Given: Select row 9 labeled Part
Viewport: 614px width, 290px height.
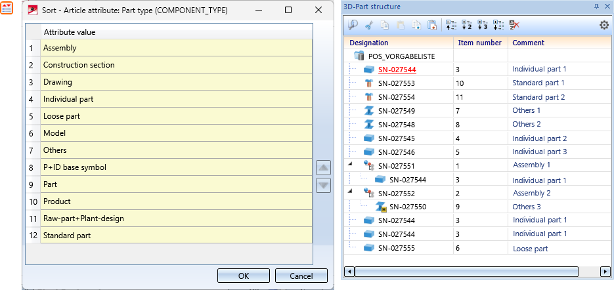Looking at the screenshot, I should (x=176, y=184).
